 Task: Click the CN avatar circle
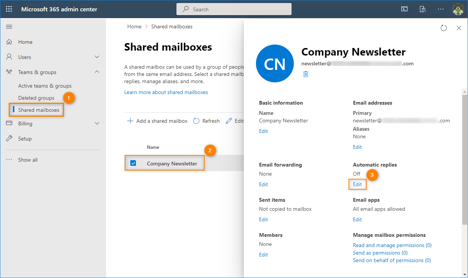[275, 64]
